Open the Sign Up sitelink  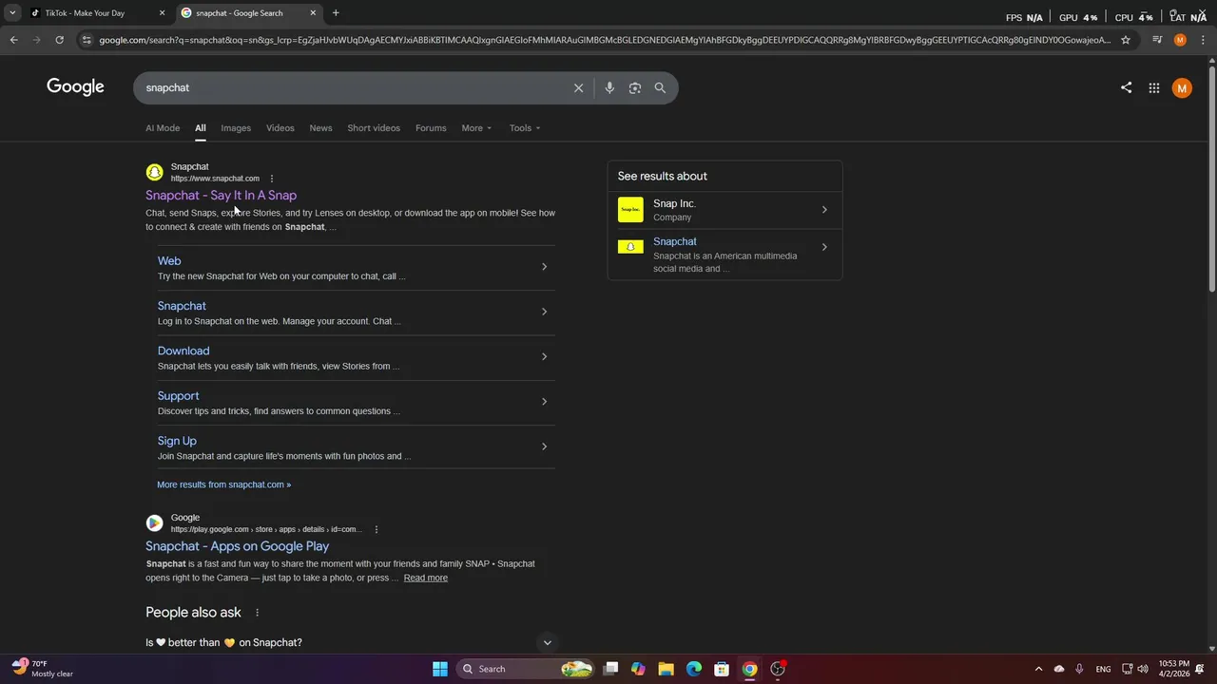(177, 441)
